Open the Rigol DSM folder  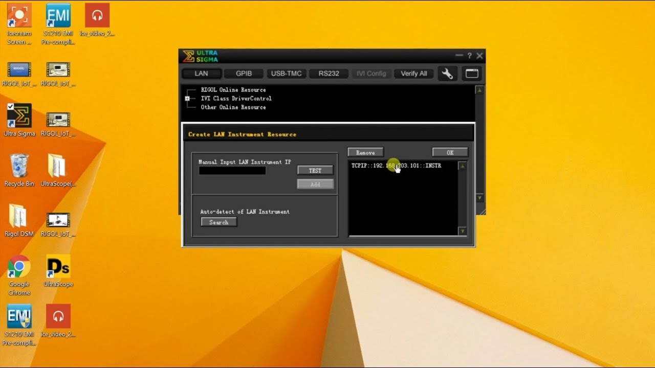[x=19, y=220]
